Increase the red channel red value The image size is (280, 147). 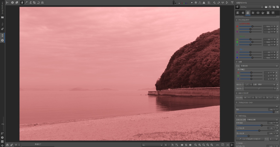(275, 26)
